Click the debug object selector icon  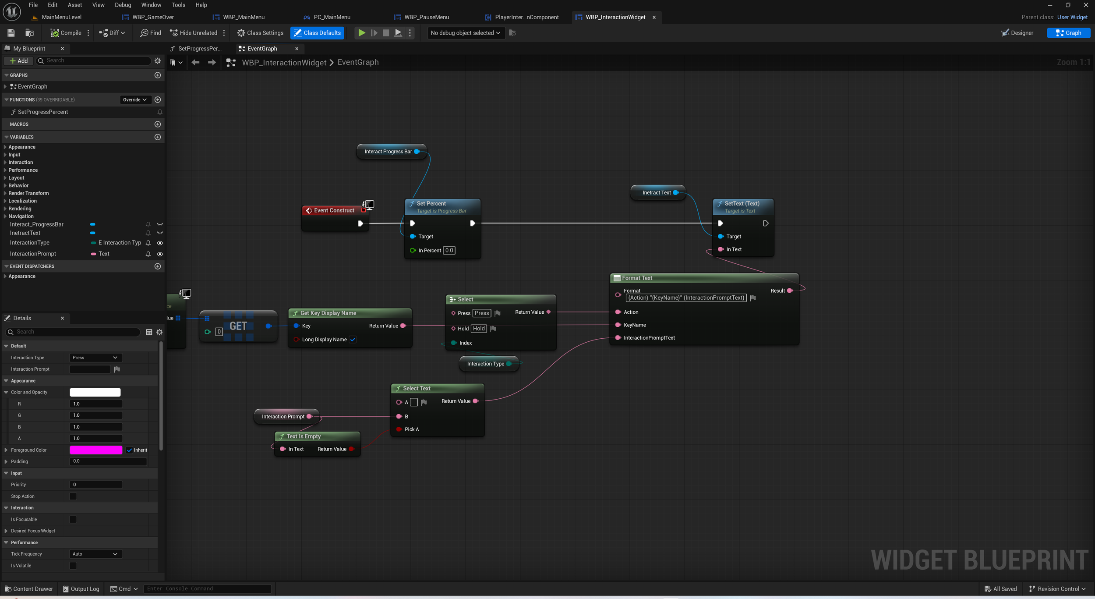pos(512,33)
